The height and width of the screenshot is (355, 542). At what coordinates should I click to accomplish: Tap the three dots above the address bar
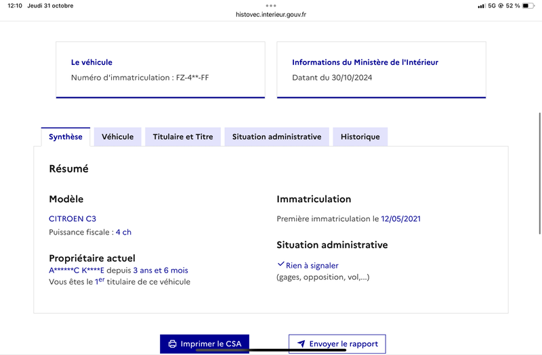(x=271, y=5)
